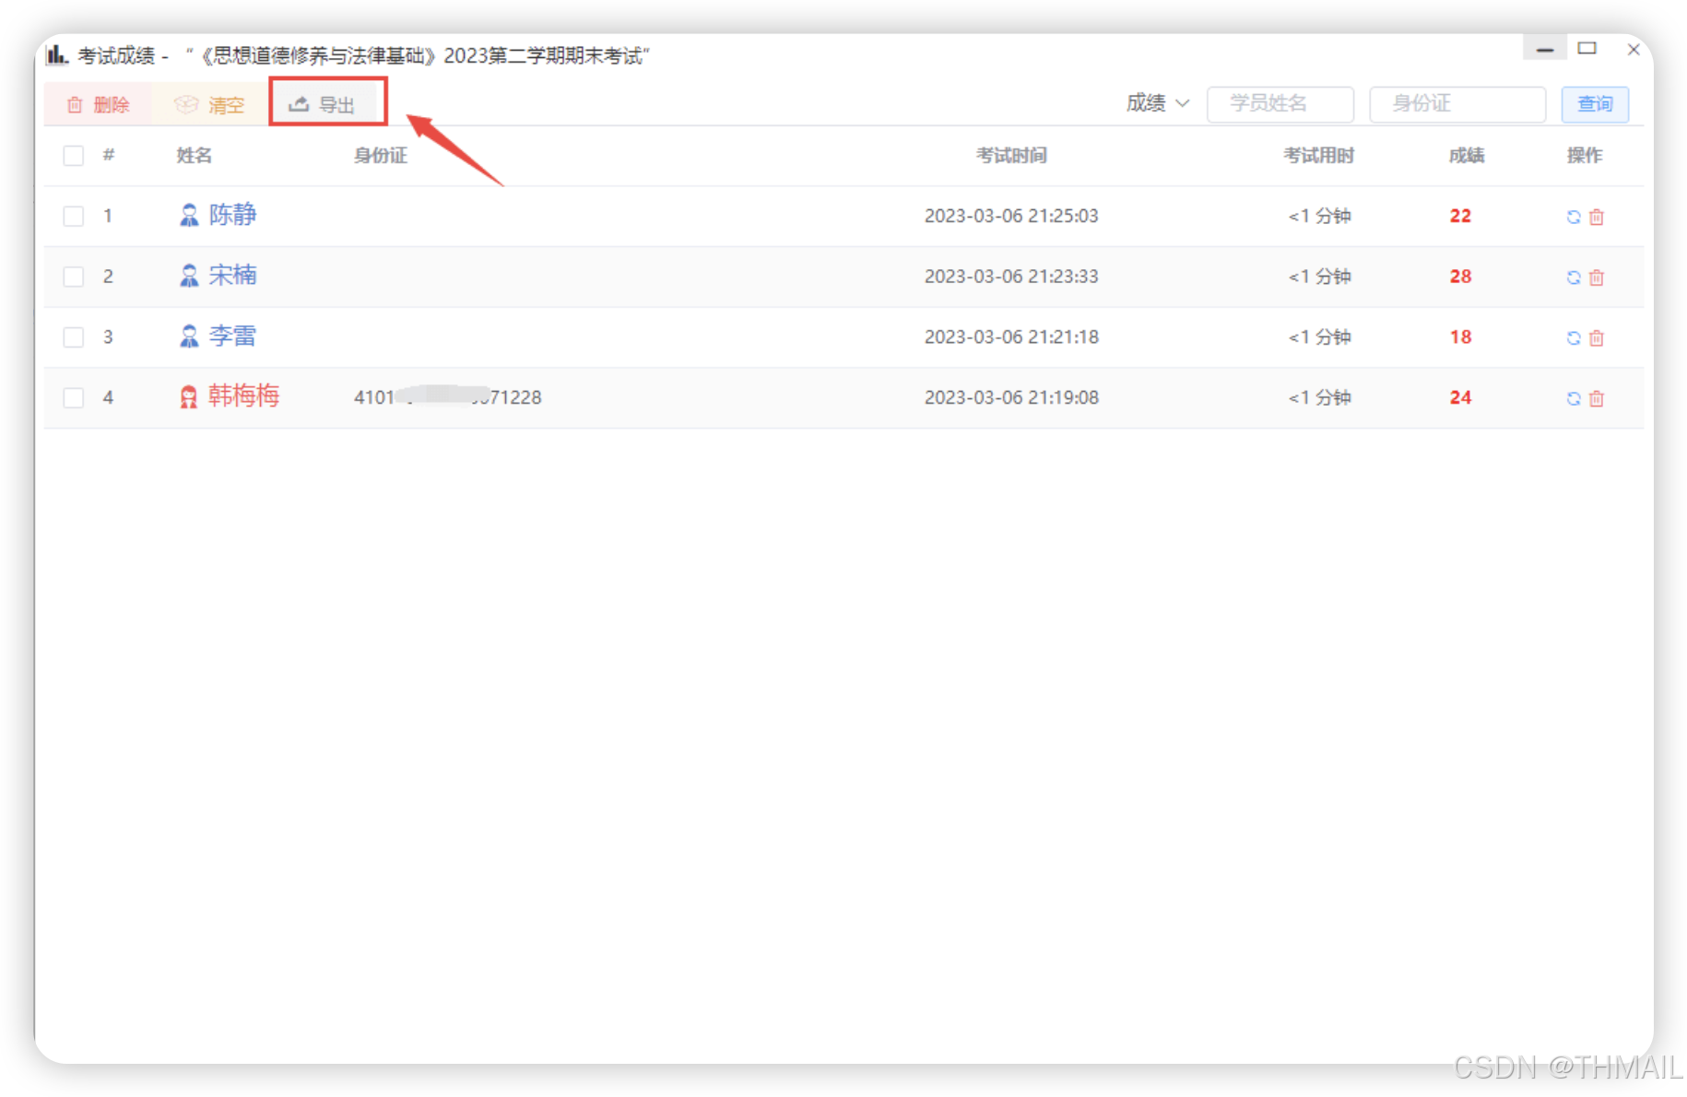1687x1097 pixels.
Task: Click score 24 in 韩梅梅 row
Action: [1460, 397]
